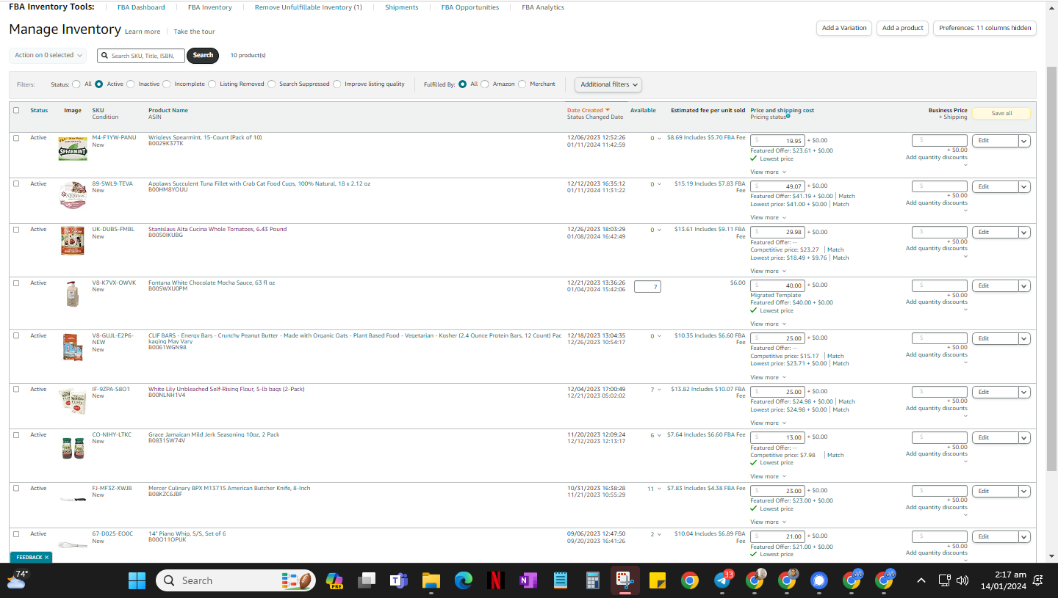Open Mercer Butcher Knife product thumbnail

(73, 500)
